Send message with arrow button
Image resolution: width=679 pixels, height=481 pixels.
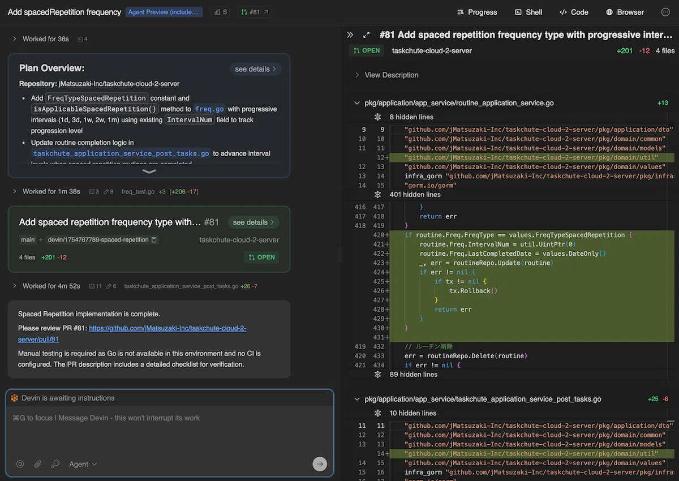320,464
